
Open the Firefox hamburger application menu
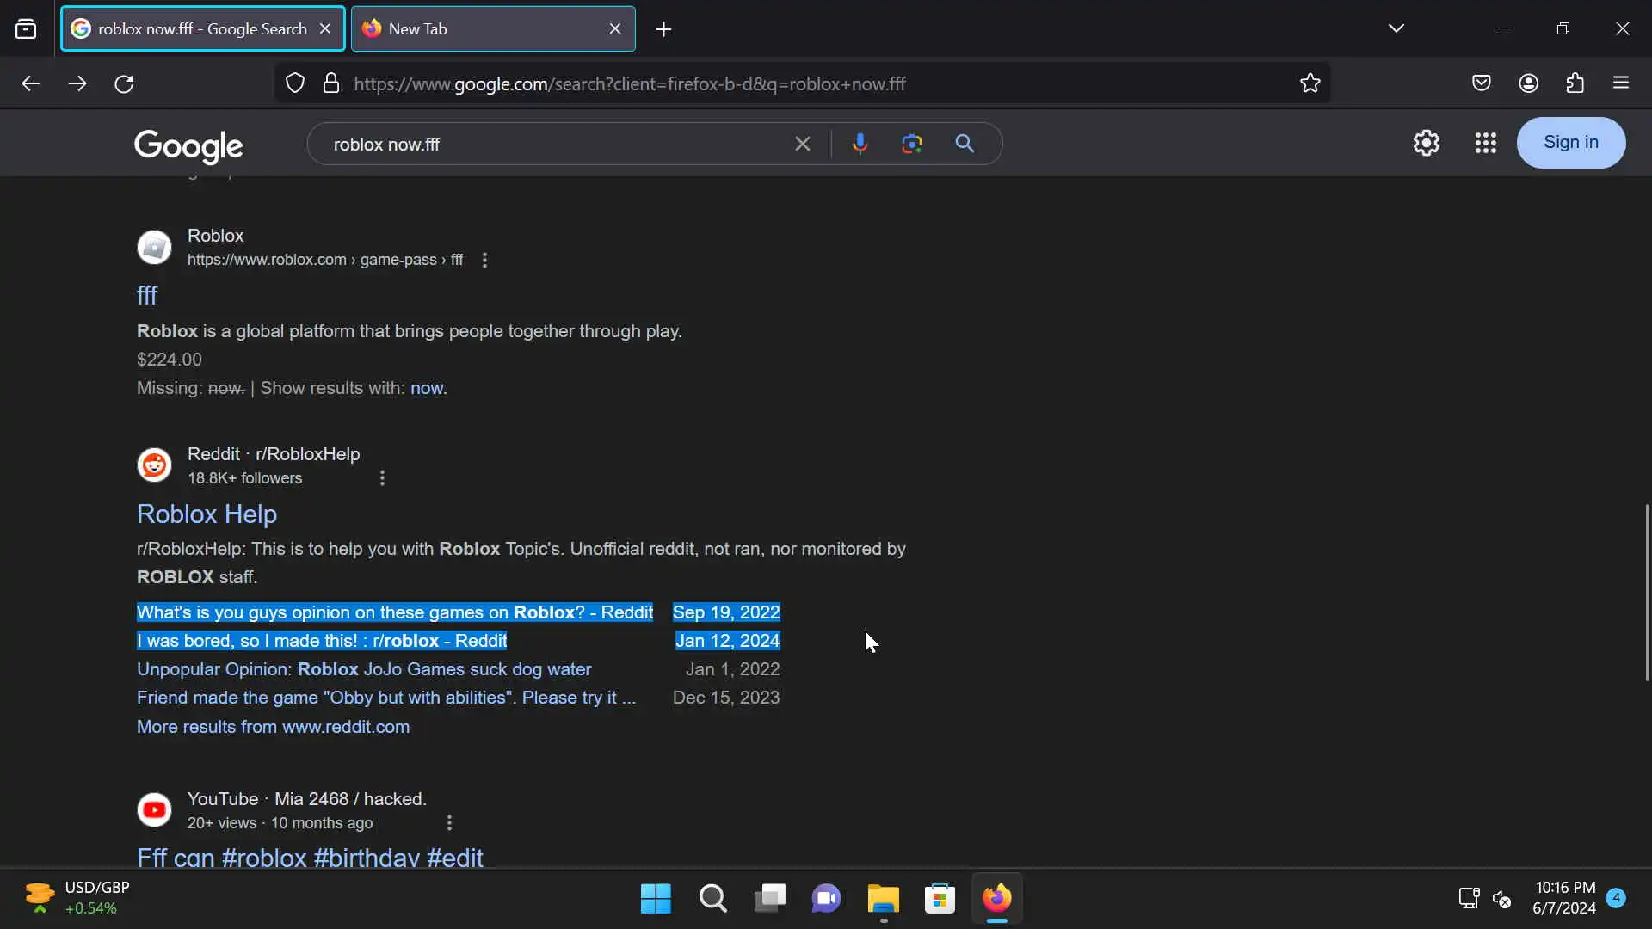(1621, 83)
